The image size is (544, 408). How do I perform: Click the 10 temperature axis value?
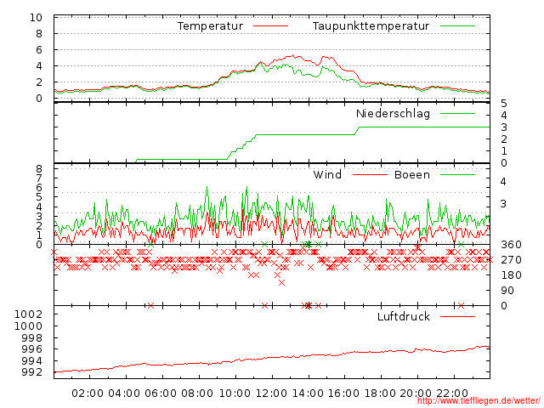point(36,17)
